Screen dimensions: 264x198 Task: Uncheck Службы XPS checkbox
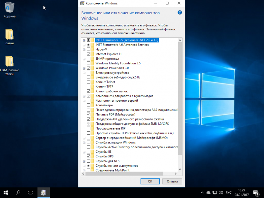88,156
